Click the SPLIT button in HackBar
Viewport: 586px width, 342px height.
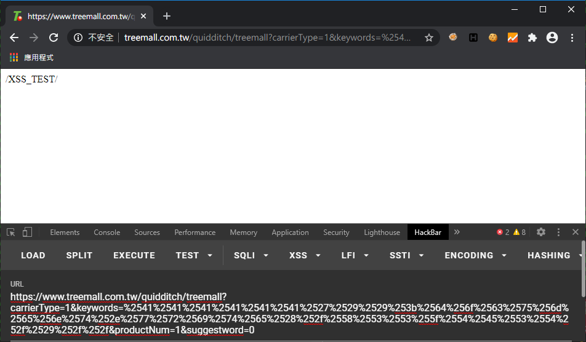pos(79,255)
